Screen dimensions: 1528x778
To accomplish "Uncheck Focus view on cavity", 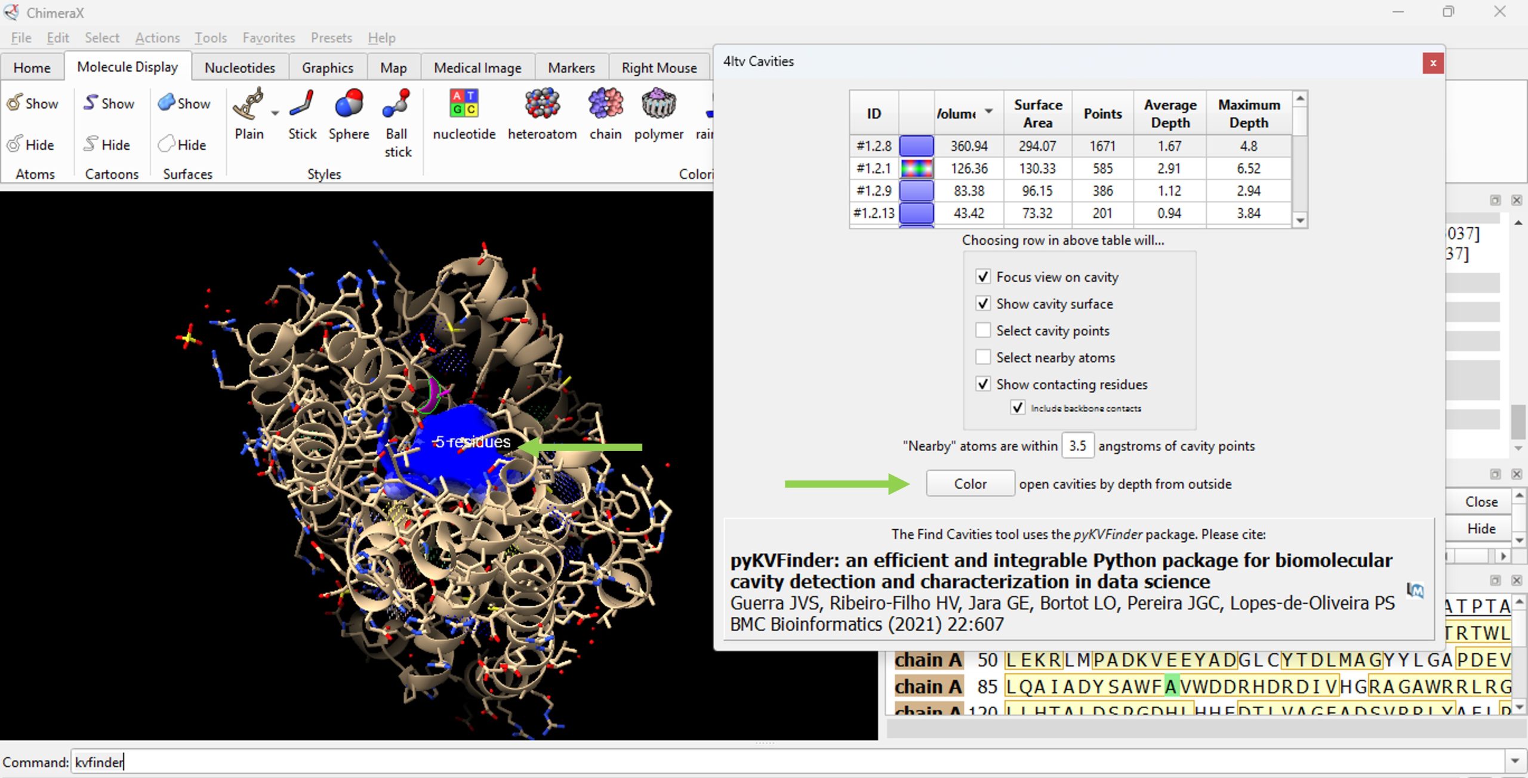I will [982, 277].
